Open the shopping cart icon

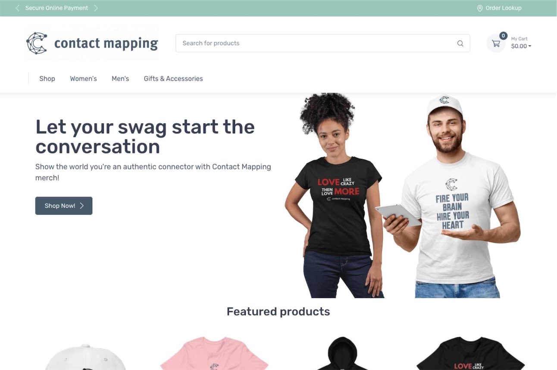(x=496, y=43)
